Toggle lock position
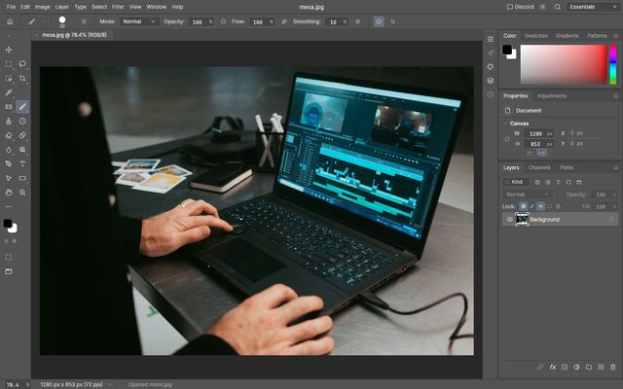 point(540,206)
